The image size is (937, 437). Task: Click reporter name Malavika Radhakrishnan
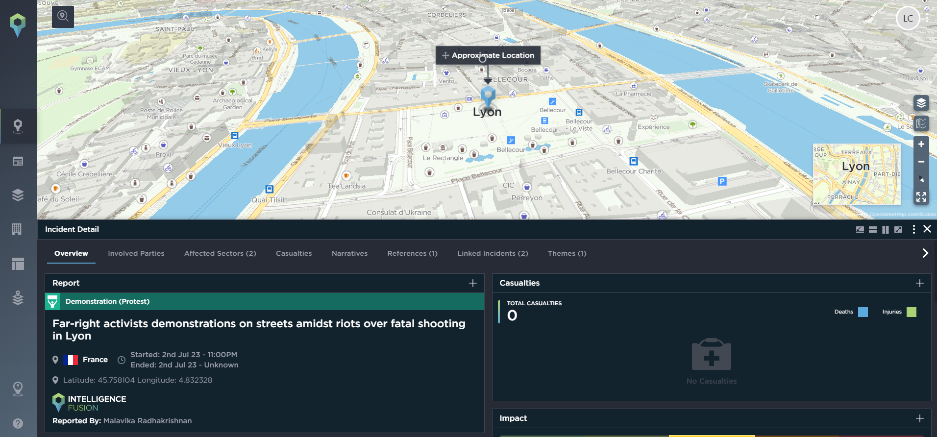point(148,421)
